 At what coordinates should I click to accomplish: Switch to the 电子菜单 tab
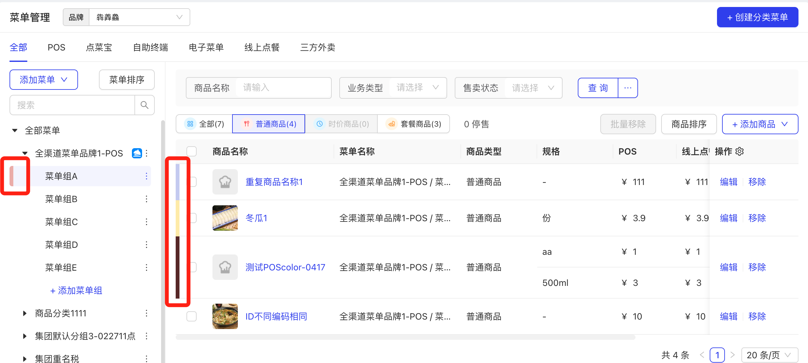coord(206,47)
